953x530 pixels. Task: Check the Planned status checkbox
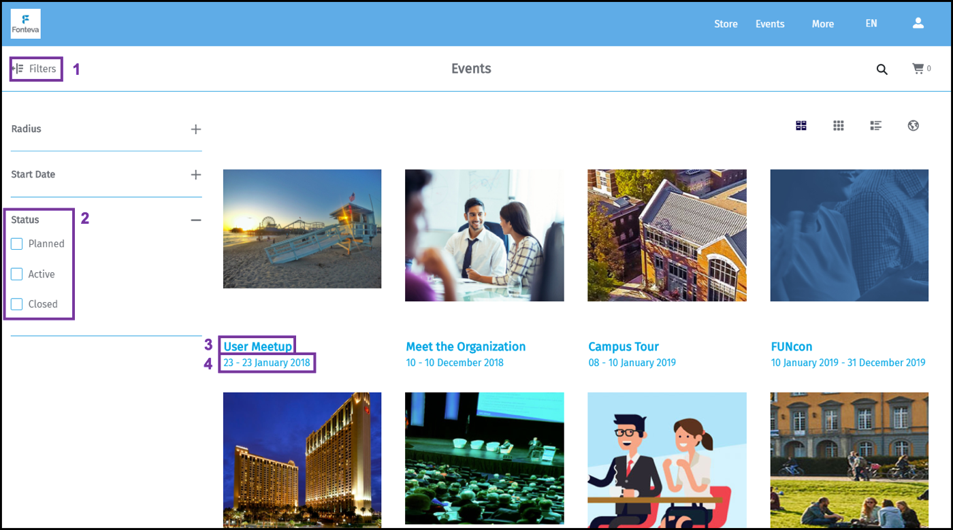coord(17,244)
